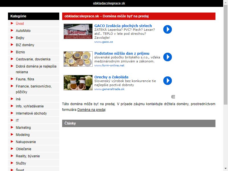Select Oblečenie category

24,149
